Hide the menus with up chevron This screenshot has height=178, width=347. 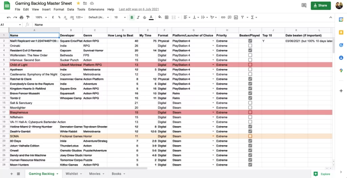point(331,17)
